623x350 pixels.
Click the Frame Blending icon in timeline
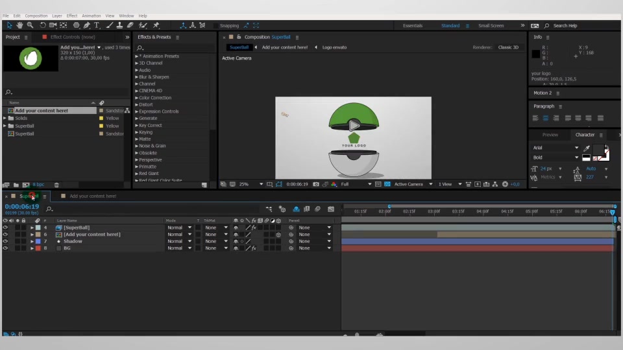tap(307, 209)
